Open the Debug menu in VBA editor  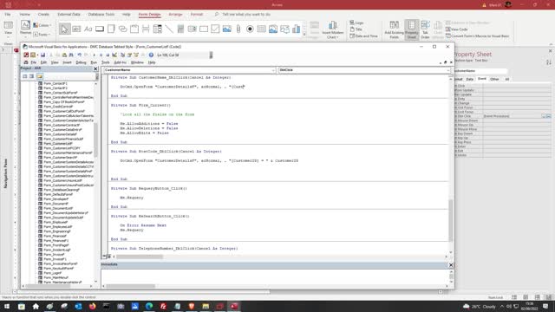81,62
